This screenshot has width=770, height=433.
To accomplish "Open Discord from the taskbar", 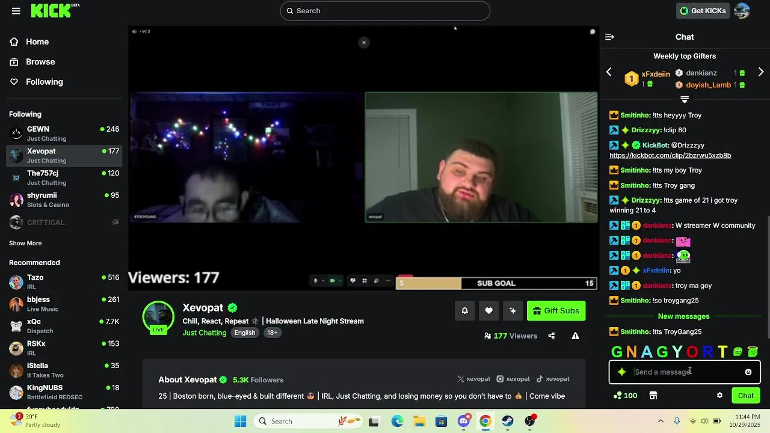I will (x=463, y=421).
